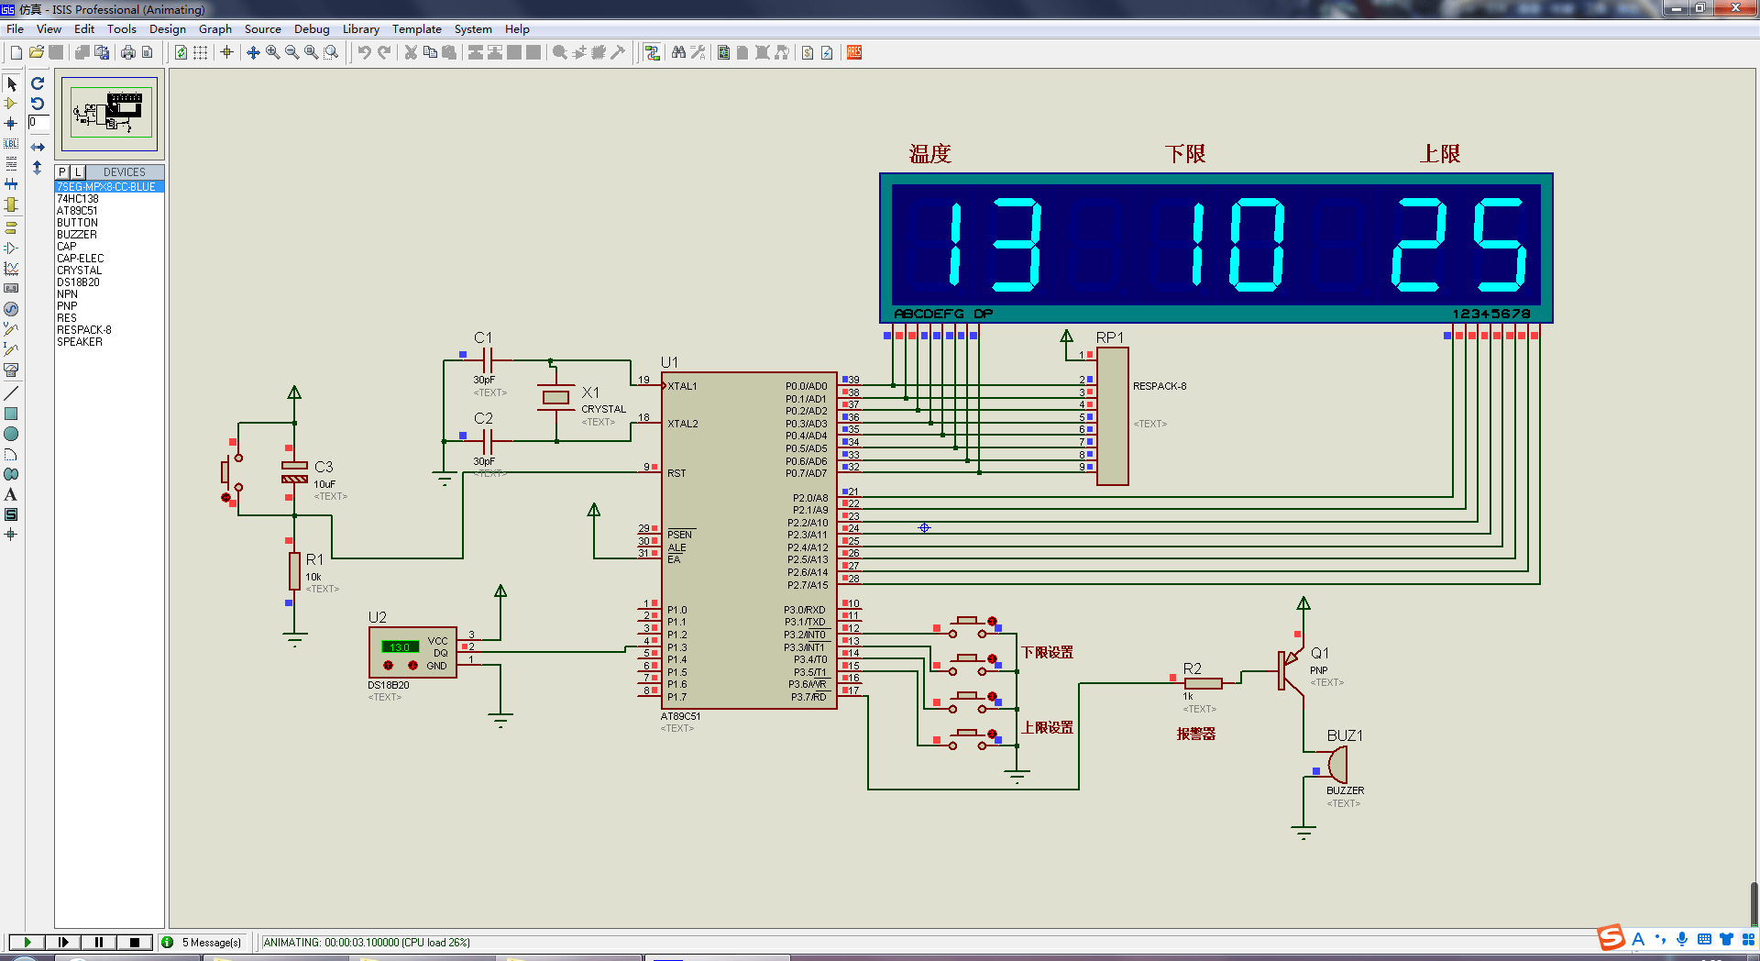1760x961 pixels.
Task: Select the Voltage Probe tool
Action: coord(11,329)
